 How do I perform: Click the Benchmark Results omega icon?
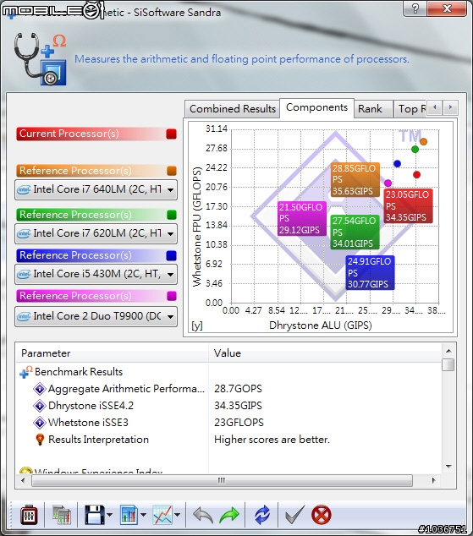[26, 372]
